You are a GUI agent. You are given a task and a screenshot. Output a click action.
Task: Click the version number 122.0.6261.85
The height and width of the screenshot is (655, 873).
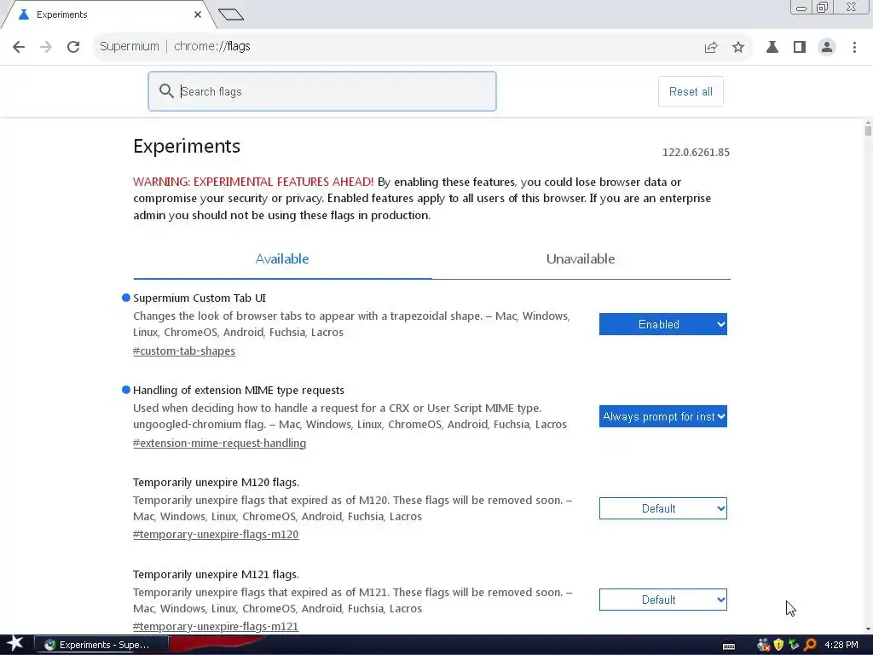point(696,153)
